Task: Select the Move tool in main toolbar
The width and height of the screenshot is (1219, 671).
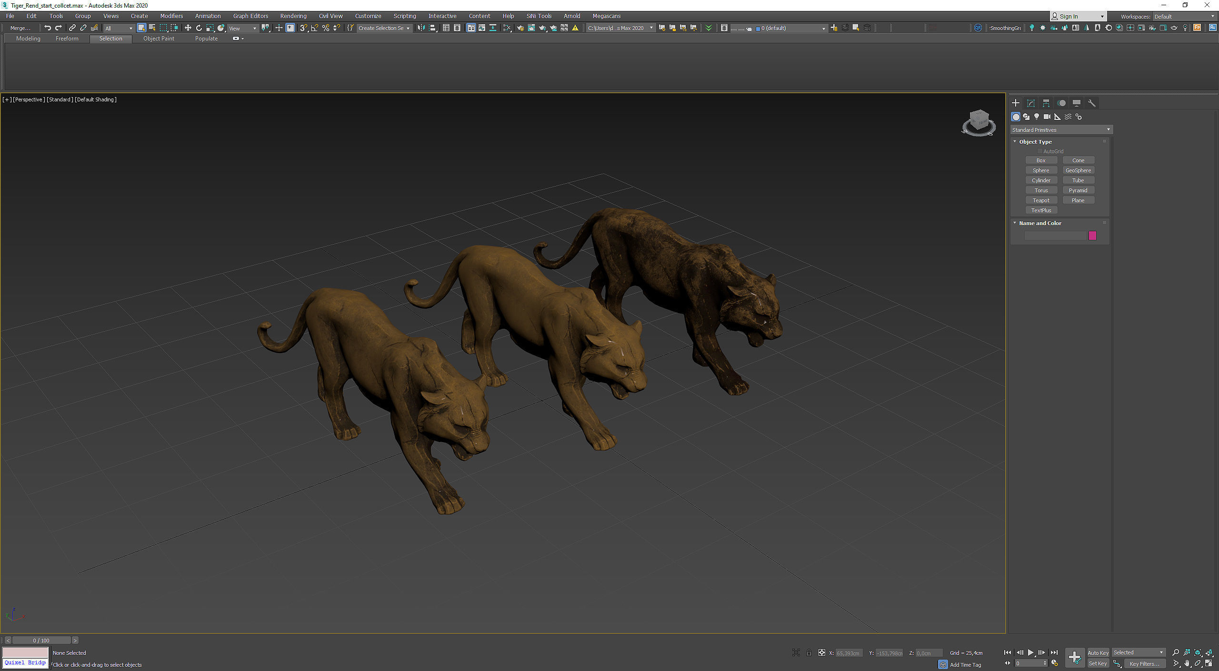Action: 188,28
